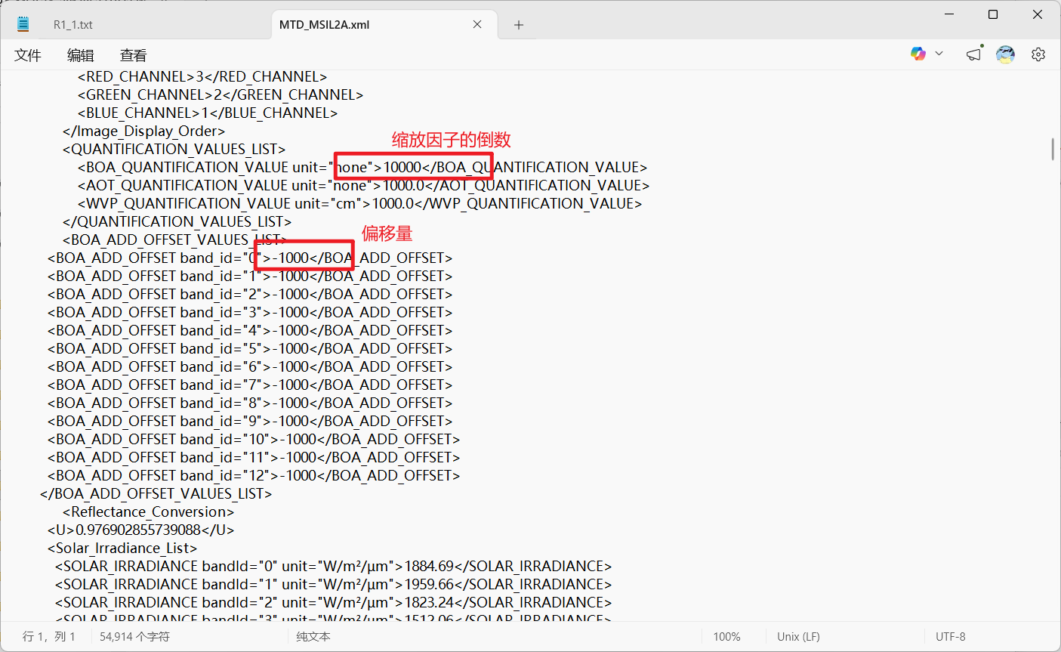The height and width of the screenshot is (652, 1061).
Task: Click the 纯文本 format indicator
Action: tap(313, 637)
